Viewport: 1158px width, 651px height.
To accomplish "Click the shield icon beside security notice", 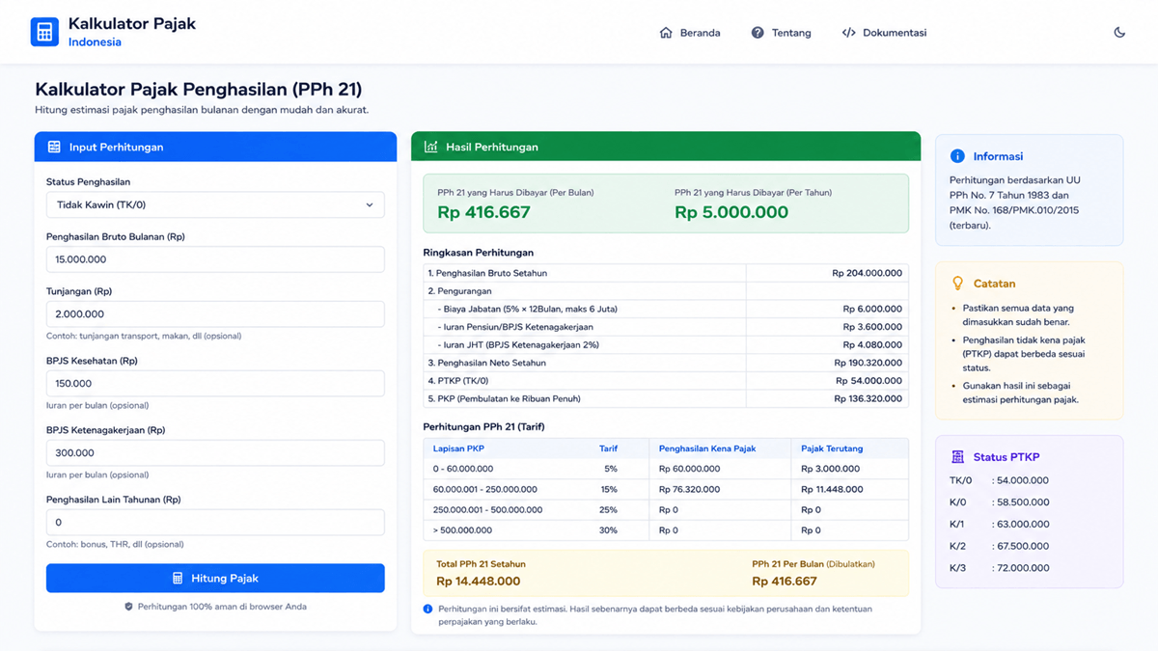I will tap(128, 607).
